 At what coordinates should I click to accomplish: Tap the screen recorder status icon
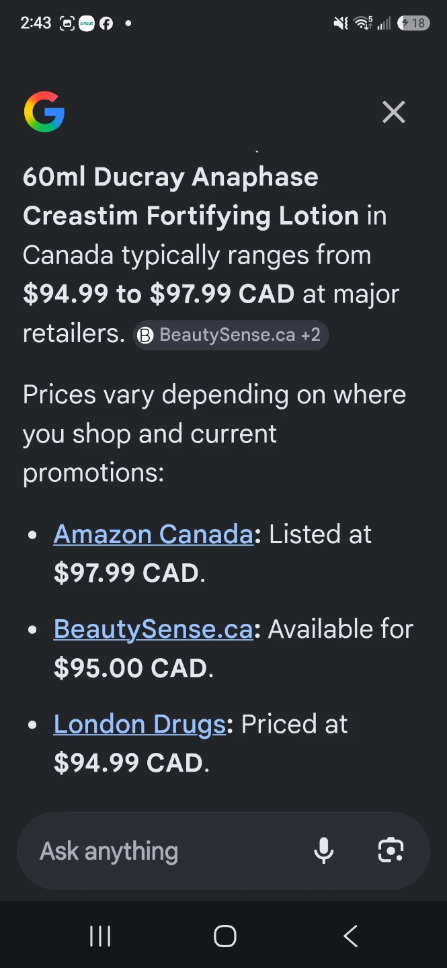coord(67,24)
